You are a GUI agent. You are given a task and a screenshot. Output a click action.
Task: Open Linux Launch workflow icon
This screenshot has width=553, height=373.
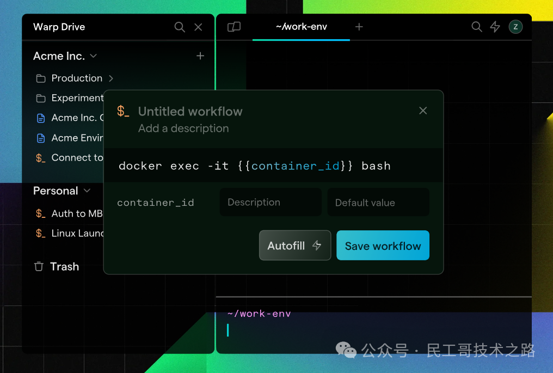41,233
